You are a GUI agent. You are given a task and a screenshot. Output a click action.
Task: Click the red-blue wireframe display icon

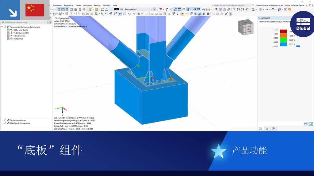285,9
